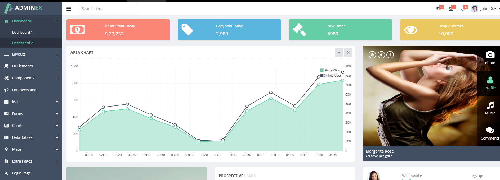Open the Comments speech bubble icon
The height and width of the screenshot is (180, 500).
(490, 131)
